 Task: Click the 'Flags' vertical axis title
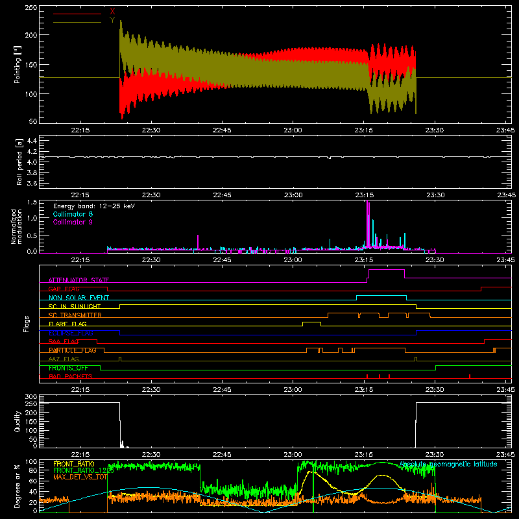(x=26, y=324)
